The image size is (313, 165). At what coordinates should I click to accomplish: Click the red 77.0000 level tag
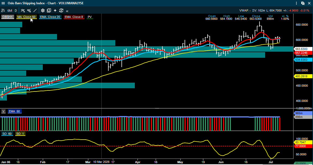(x=303, y=146)
